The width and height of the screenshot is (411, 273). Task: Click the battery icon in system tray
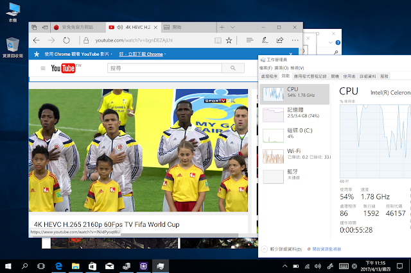coord(296,266)
